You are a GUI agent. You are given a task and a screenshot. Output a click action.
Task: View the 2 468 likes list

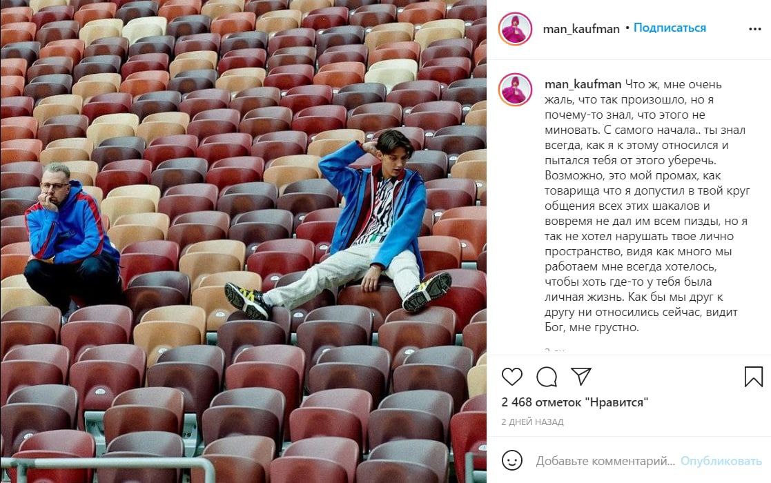575,402
